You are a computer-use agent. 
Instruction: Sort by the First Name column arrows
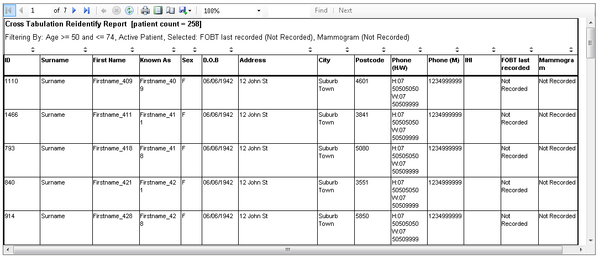click(132, 50)
